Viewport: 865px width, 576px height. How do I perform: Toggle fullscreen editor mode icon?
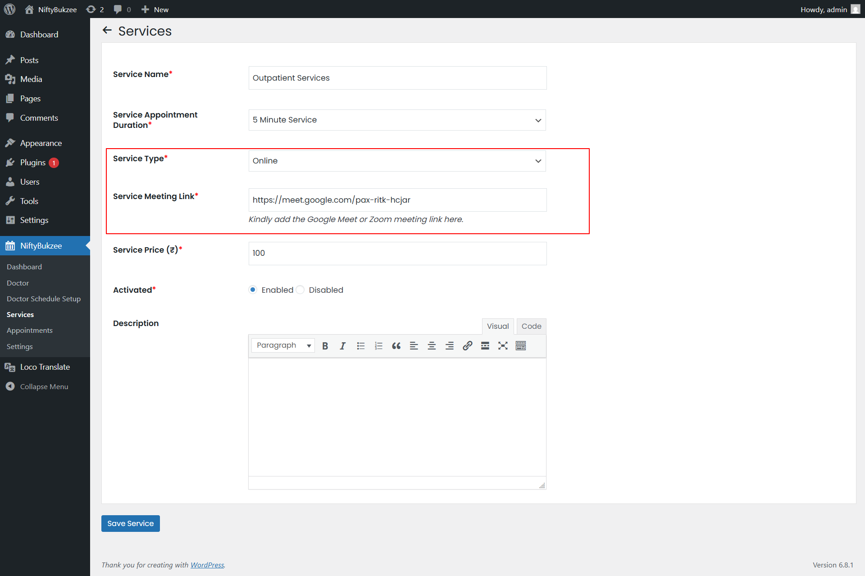click(x=503, y=346)
